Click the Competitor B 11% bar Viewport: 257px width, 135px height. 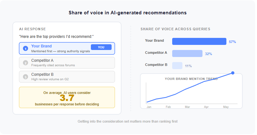tap(177, 66)
